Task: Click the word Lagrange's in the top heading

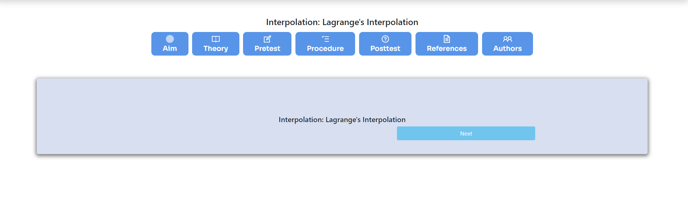Action: point(343,22)
